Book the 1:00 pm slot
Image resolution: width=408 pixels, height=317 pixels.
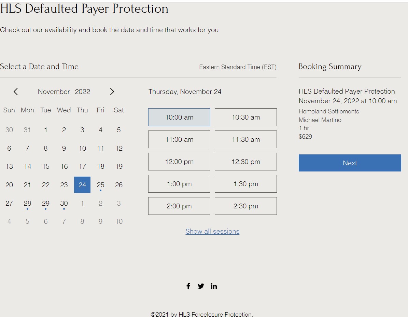(179, 184)
